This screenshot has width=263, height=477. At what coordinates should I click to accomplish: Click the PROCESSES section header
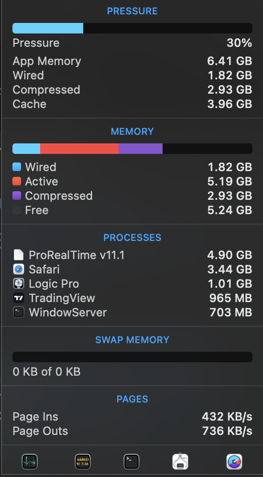132,237
